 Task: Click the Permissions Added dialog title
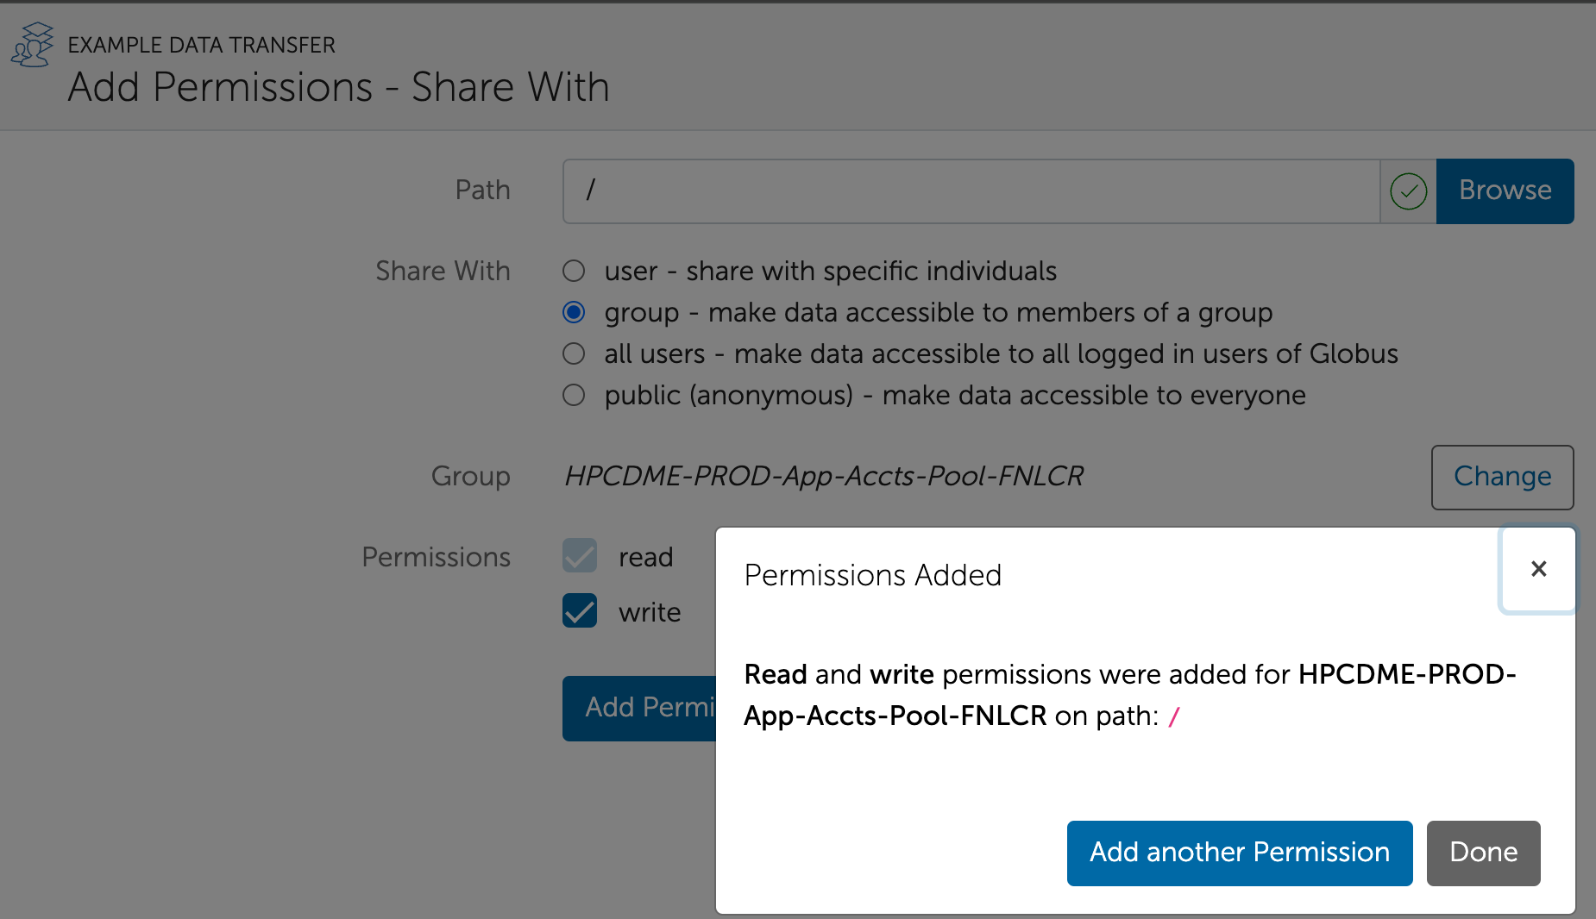pos(872,575)
